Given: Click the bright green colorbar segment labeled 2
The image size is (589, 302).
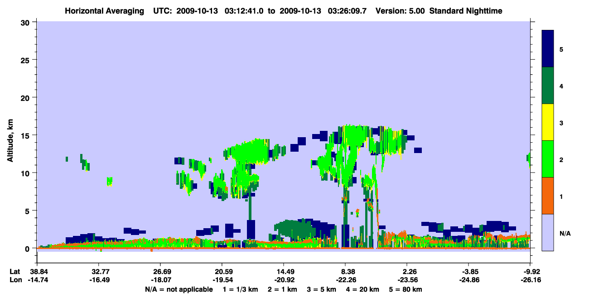Looking at the screenshot, I should tap(548, 159).
